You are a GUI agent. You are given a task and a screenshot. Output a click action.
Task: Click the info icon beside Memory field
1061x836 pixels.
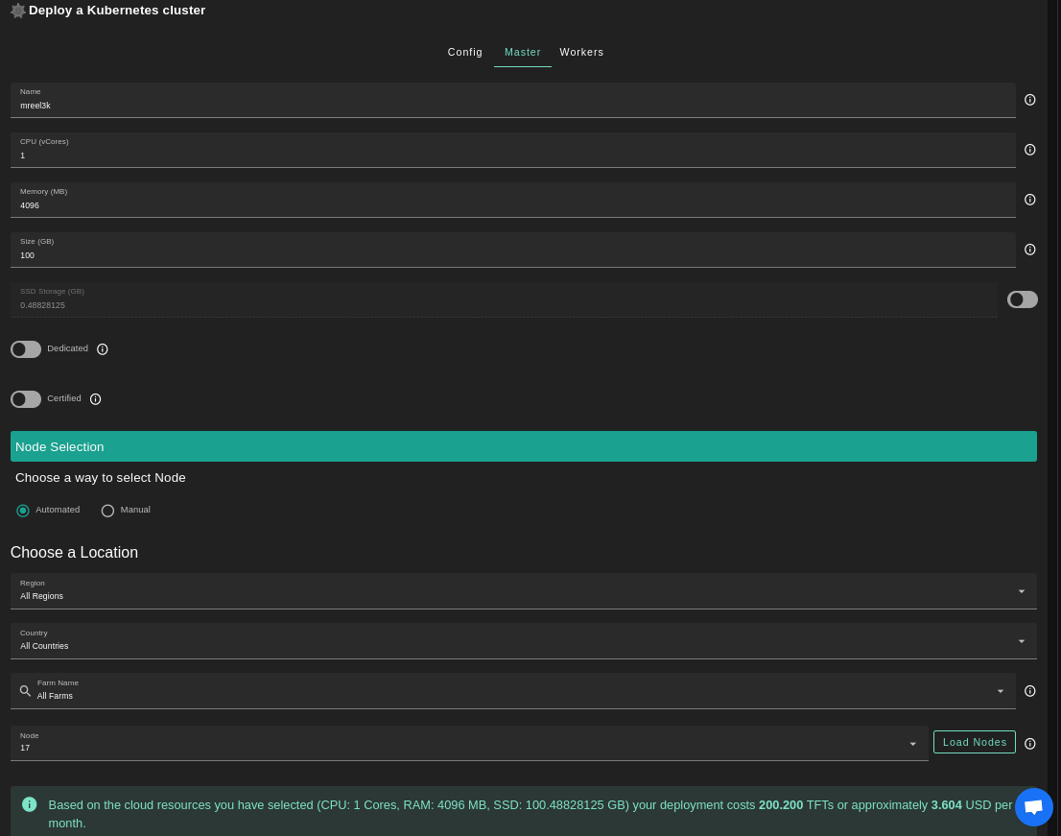click(1029, 200)
